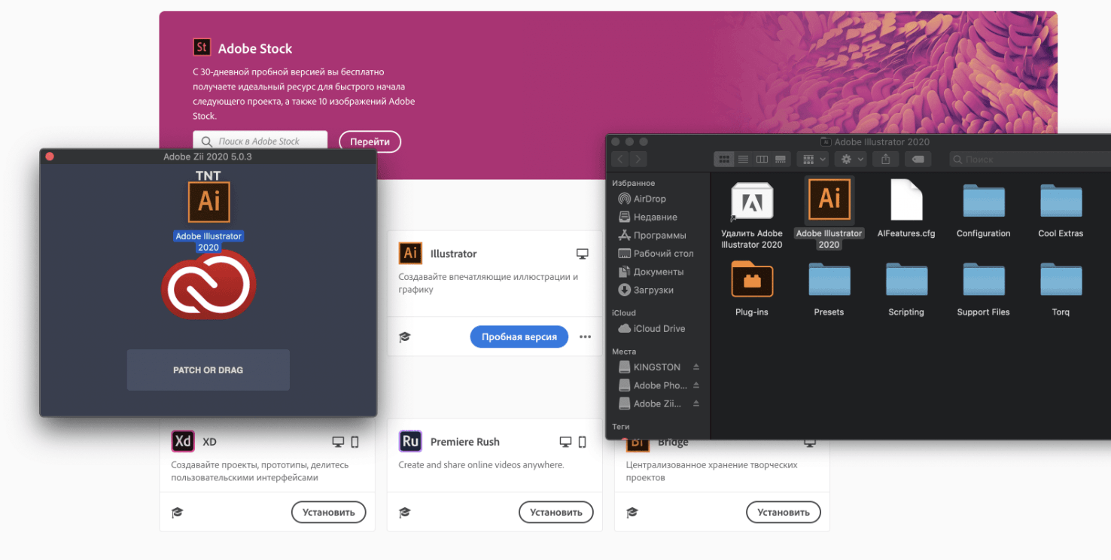
Task: Click Установить button for Bridge
Action: pyautogui.click(x=784, y=513)
